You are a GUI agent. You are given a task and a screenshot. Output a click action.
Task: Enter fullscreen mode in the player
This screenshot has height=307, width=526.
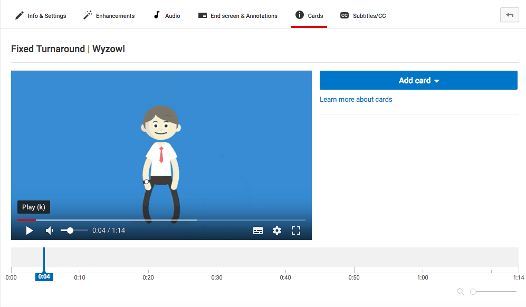296,231
